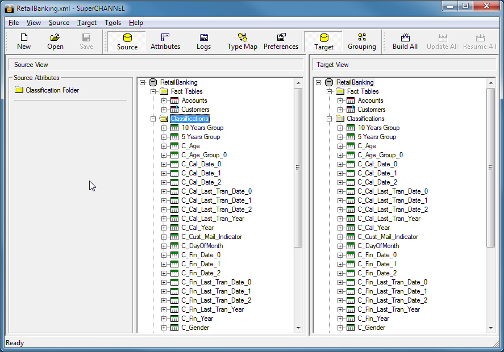Open Logs from the toolbar
Screen dimensions: 504x352
[x=203, y=41]
